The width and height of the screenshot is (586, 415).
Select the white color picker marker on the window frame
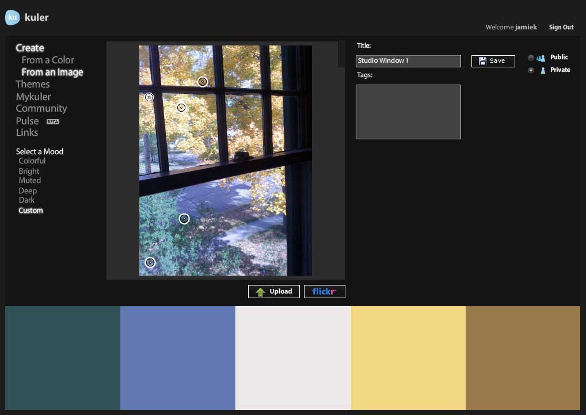coord(149,97)
